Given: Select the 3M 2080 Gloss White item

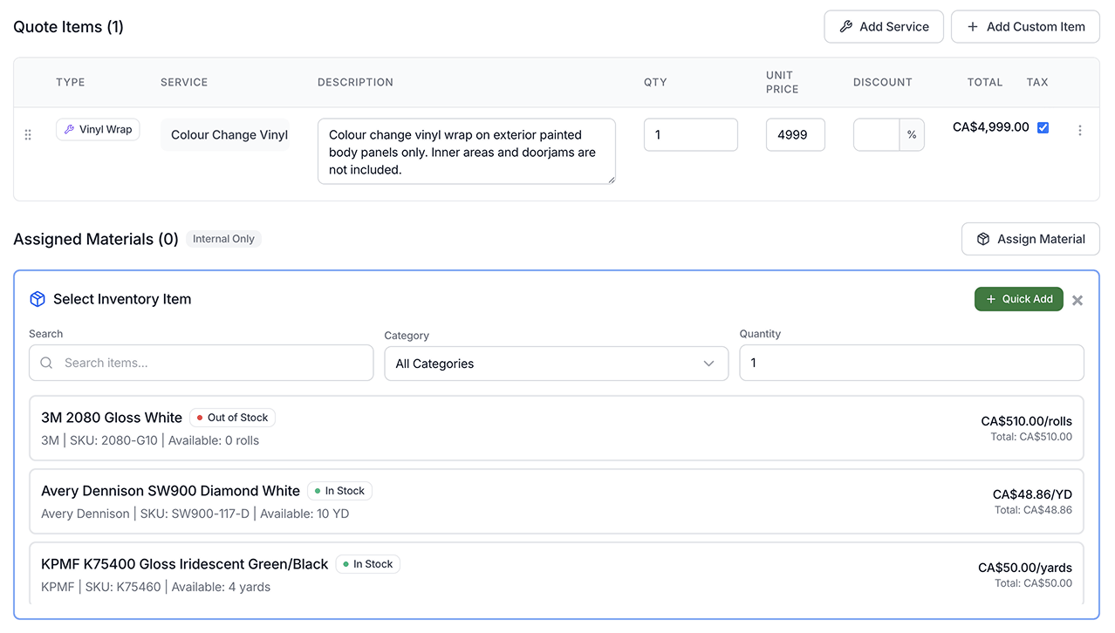Looking at the screenshot, I should 557,428.
